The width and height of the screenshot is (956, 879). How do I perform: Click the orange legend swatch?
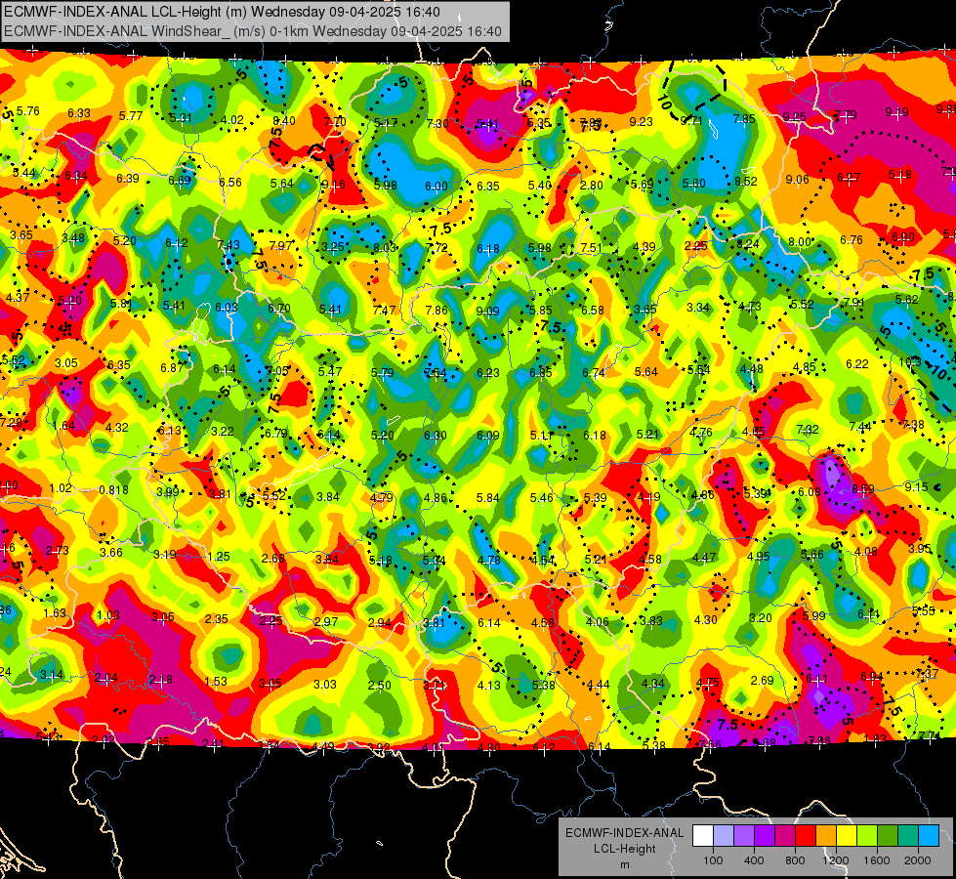pyautogui.click(x=826, y=836)
